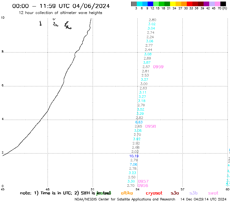This screenshot has height=202, width=230.
Task: Click the longitude axis label 48
Action: point(48,189)
